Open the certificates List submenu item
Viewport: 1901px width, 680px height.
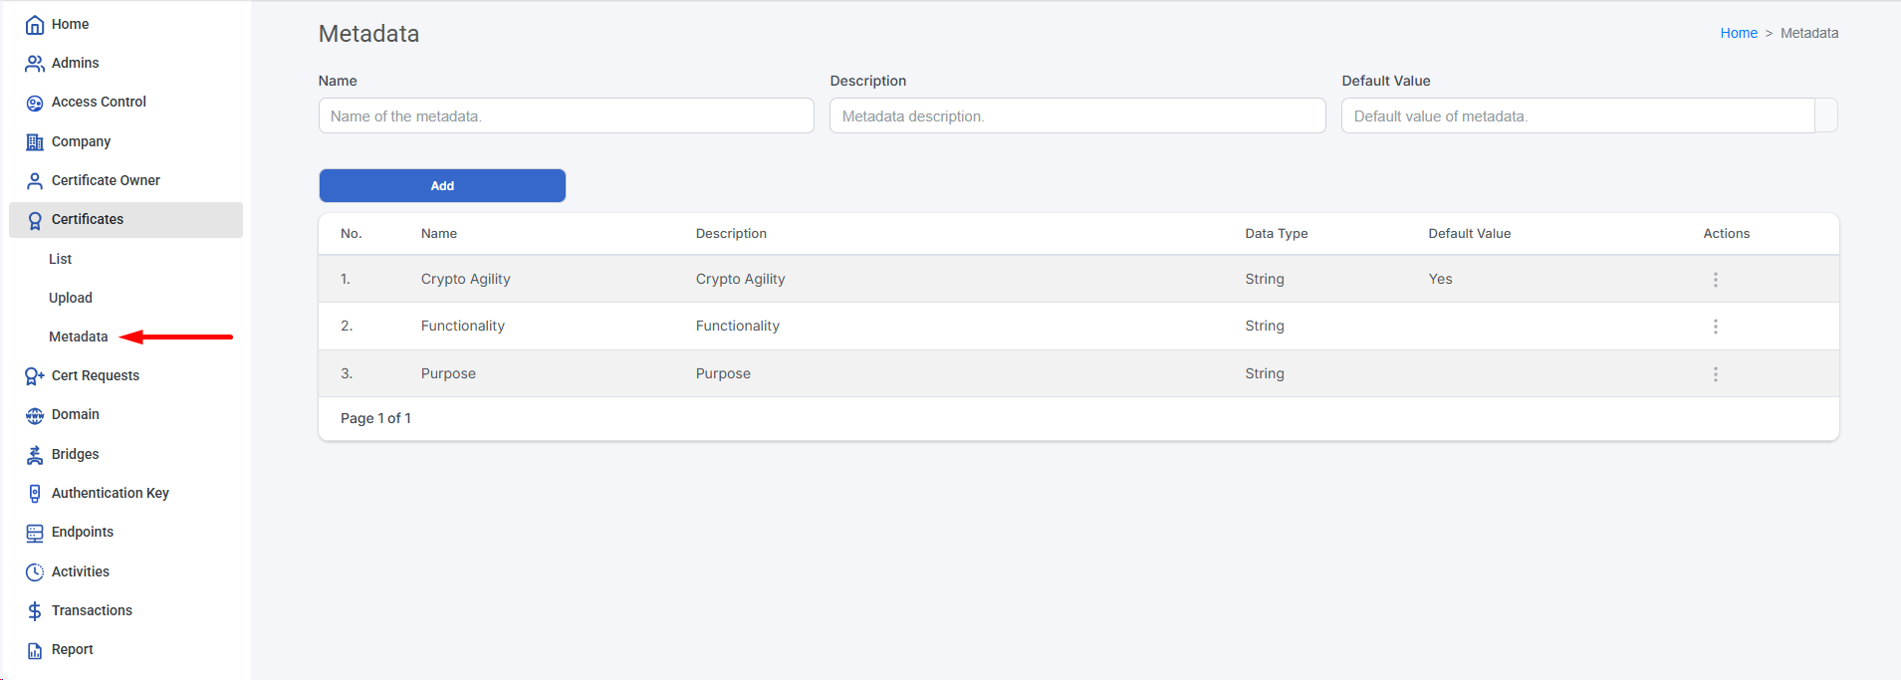click(61, 259)
